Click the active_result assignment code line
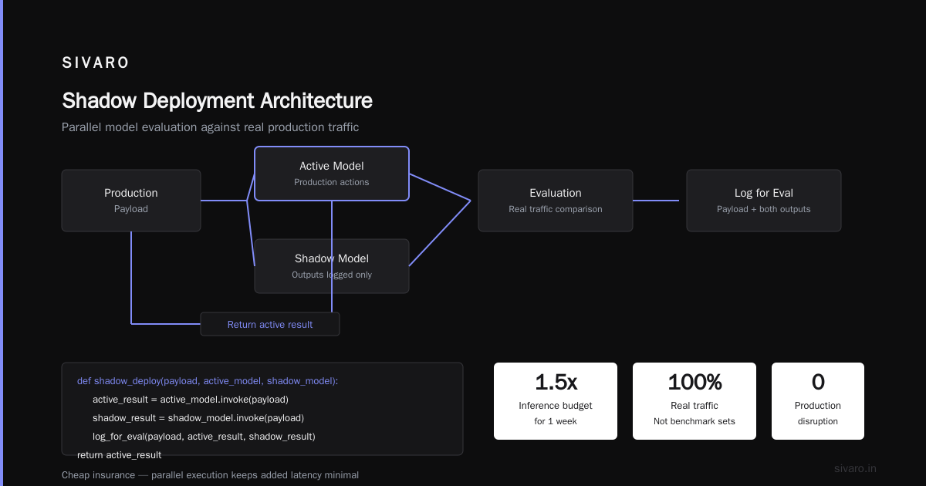The height and width of the screenshot is (486, 926). click(x=191, y=400)
